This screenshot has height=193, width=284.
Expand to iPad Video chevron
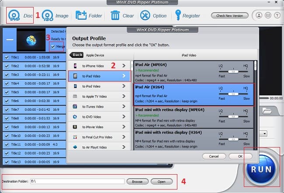tap(124, 76)
